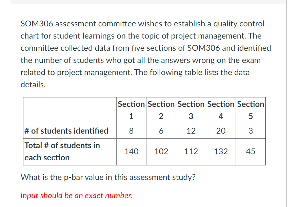Click the Section 1 column header
298x207 pixels.
tap(131, 110)
